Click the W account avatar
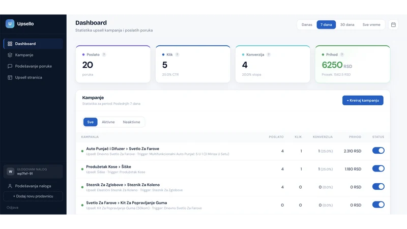 (x=10, y=171)
